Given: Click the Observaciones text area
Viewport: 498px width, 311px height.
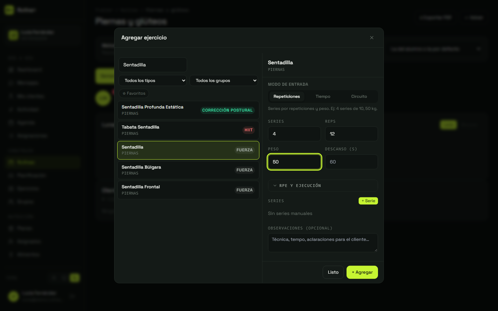Looking at the screenshot, I should [x=323, y=243].
